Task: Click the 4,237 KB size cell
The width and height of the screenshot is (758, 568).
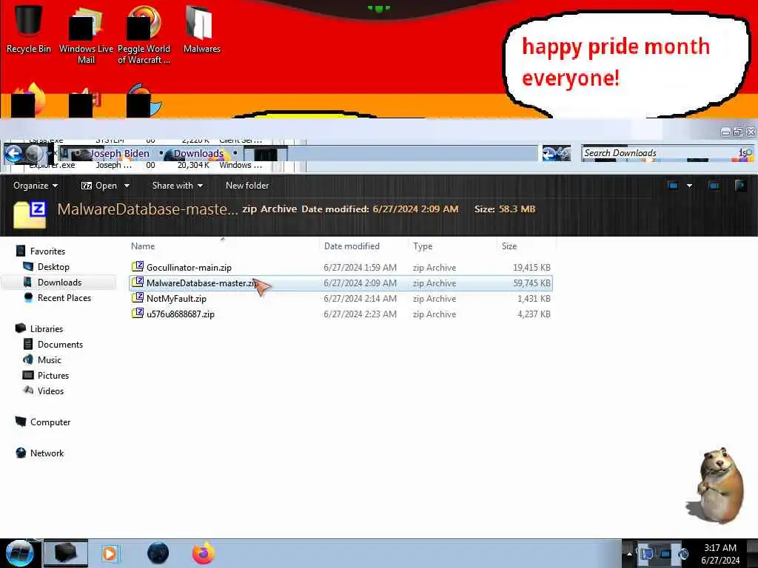Action: tap(534, 314)
